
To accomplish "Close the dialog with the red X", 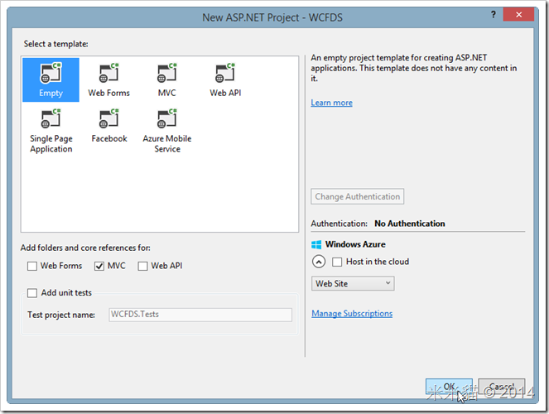I will point(518,15).
